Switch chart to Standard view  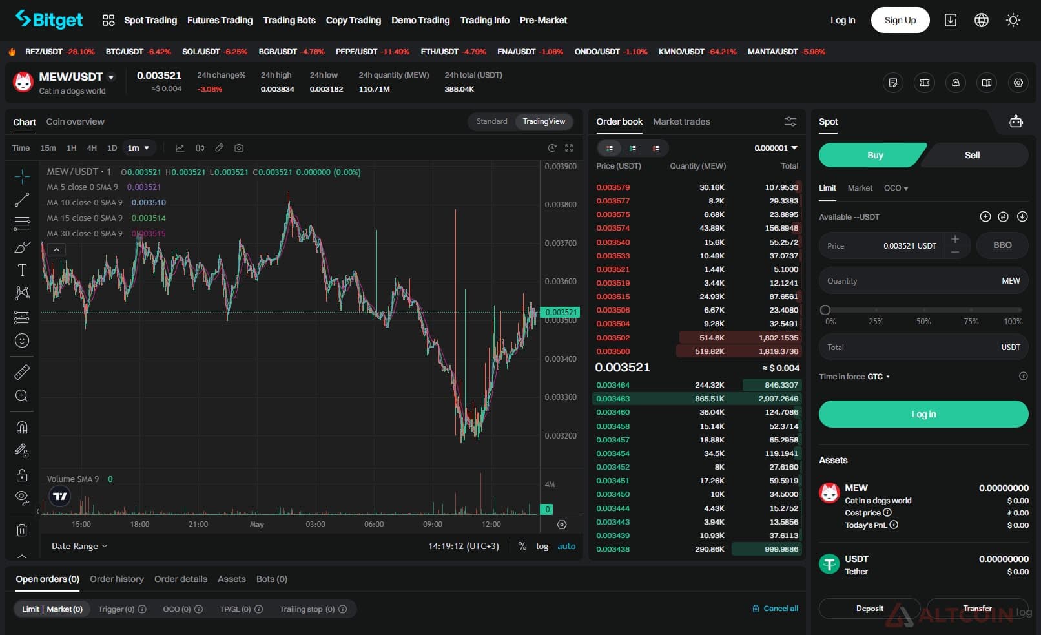pos(491,121)
